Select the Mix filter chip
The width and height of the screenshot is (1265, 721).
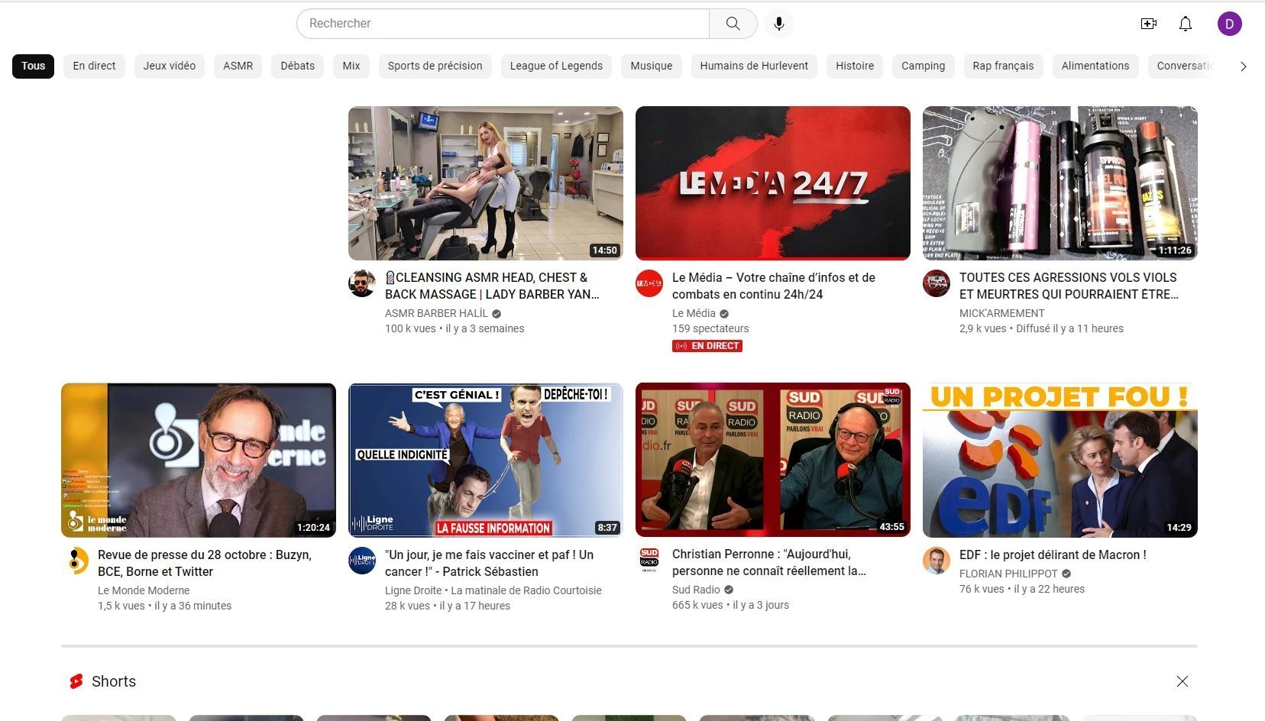pyautogui.click(x=351, y=66)
